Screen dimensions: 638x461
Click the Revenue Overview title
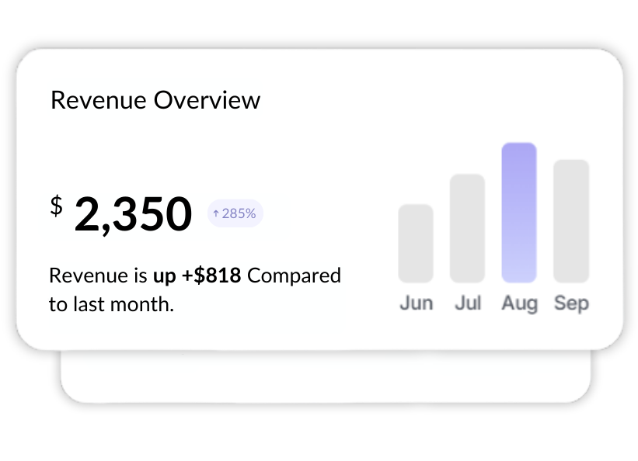[155, 100]
